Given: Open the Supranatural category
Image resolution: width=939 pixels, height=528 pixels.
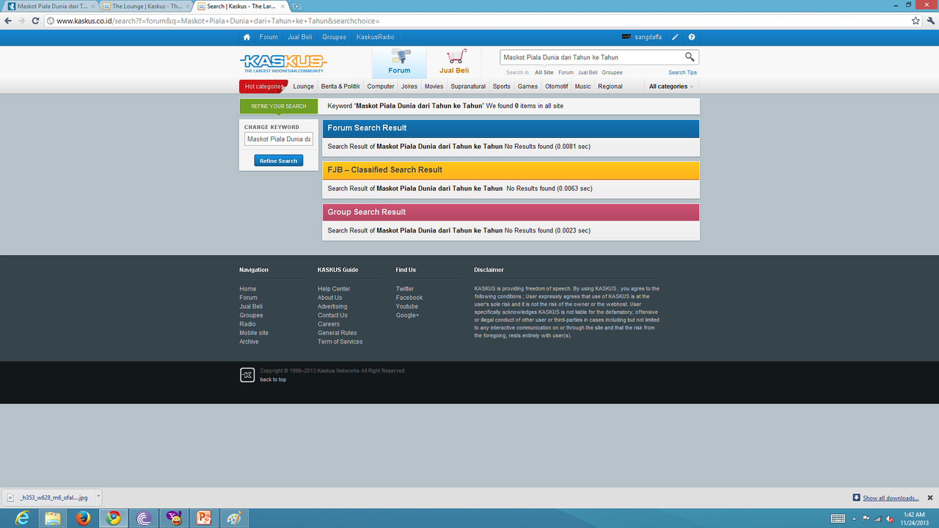Looking at the screenshot, I should [468, 87].
